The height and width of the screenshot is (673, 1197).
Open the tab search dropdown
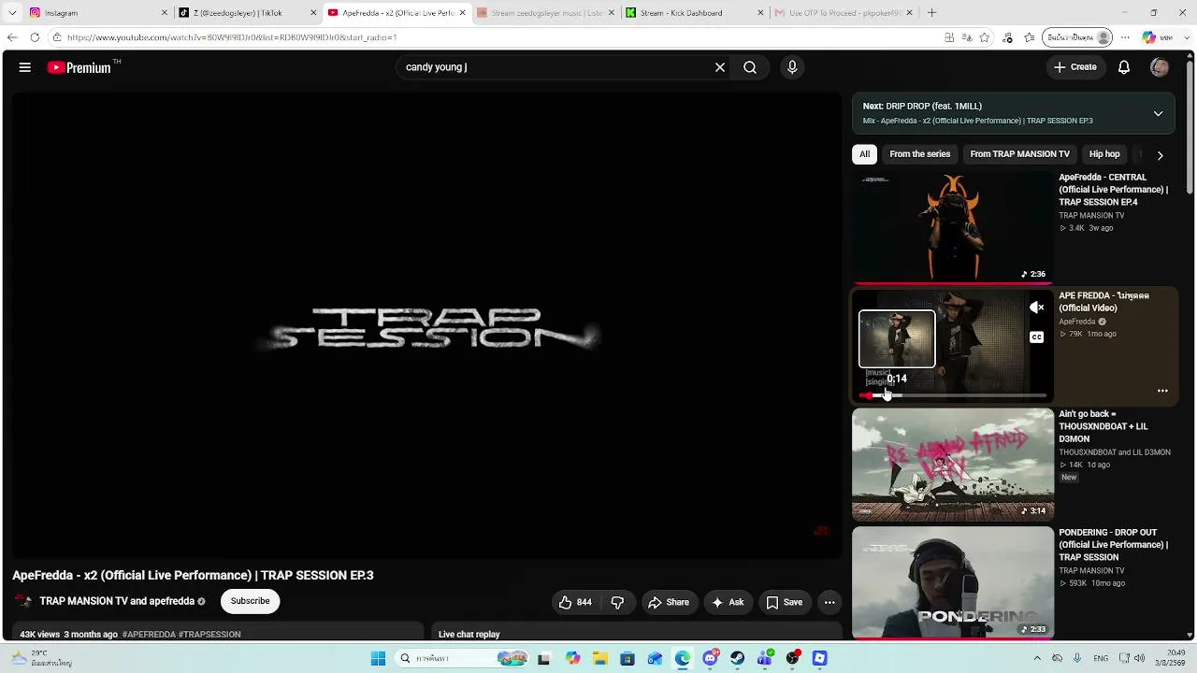12,13
